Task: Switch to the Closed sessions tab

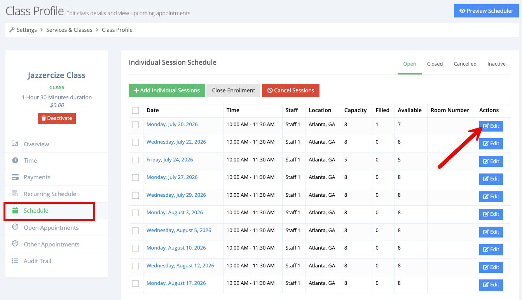Action: coord(435,64)
